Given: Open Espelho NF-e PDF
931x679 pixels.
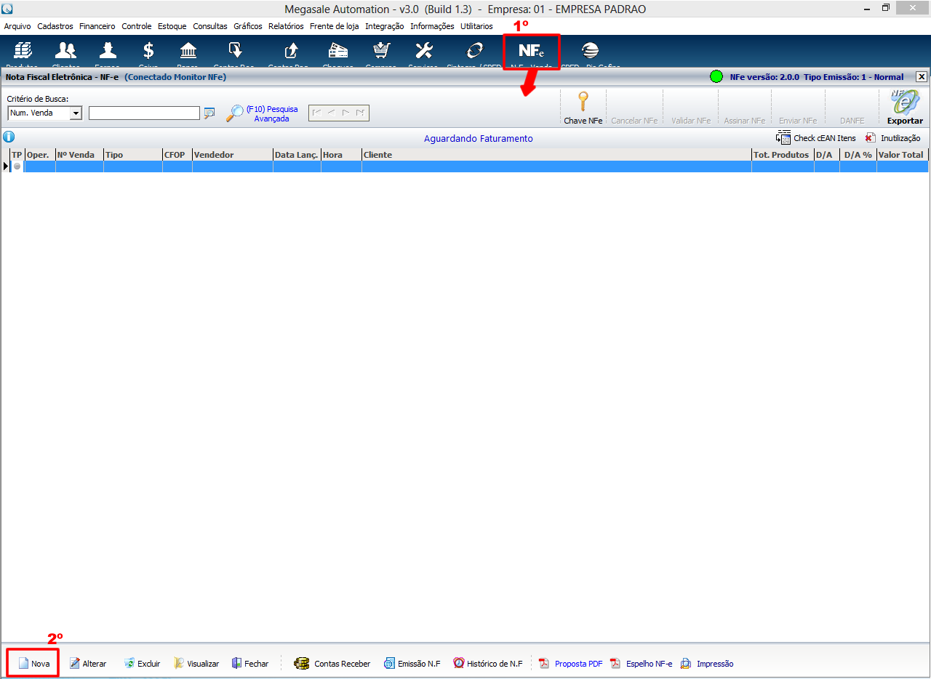Looking at the screenshot, I should (x=641, y=664).
